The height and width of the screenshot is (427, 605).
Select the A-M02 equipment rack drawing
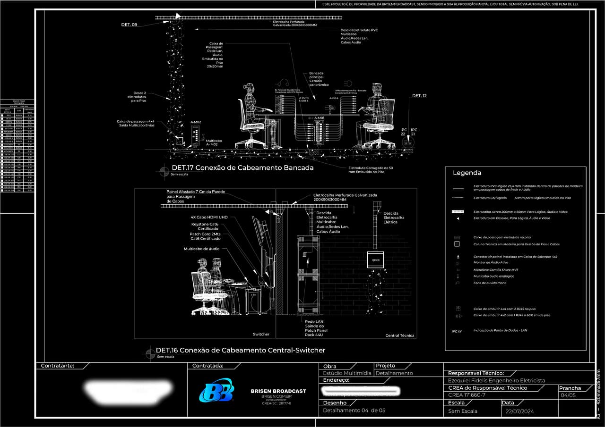[x=196, y=135]
